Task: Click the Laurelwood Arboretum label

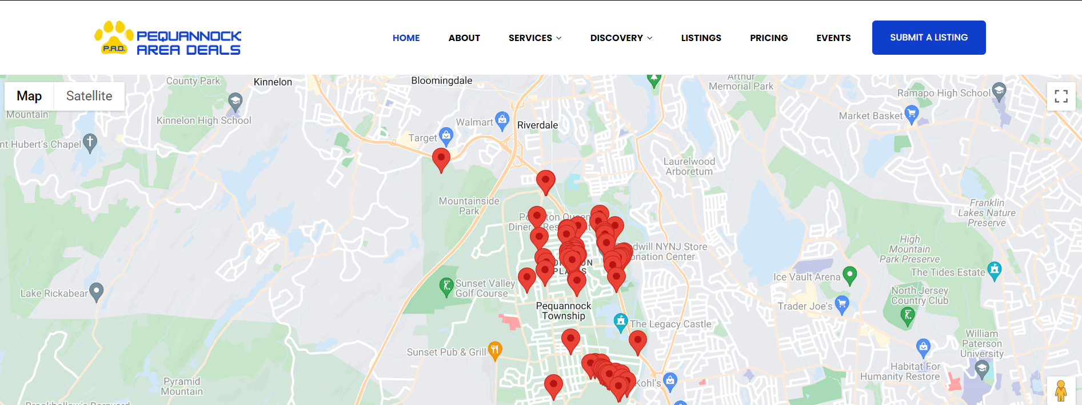Action: [x=689, y=167]
